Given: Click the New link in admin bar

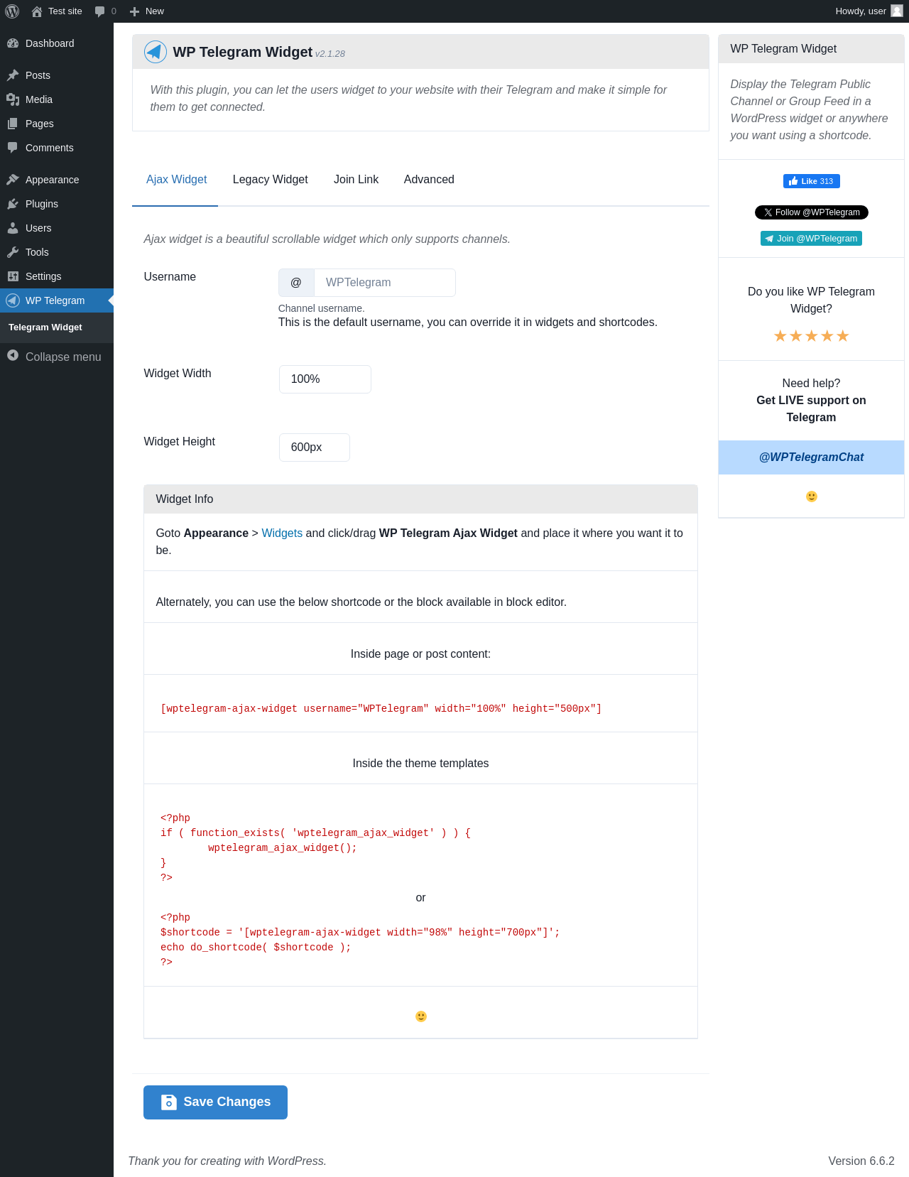Looking at the screenshot, I should click(147, 11).
